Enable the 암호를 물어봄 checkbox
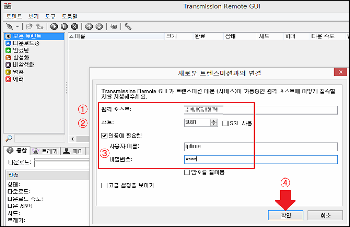 coord(187,172)
